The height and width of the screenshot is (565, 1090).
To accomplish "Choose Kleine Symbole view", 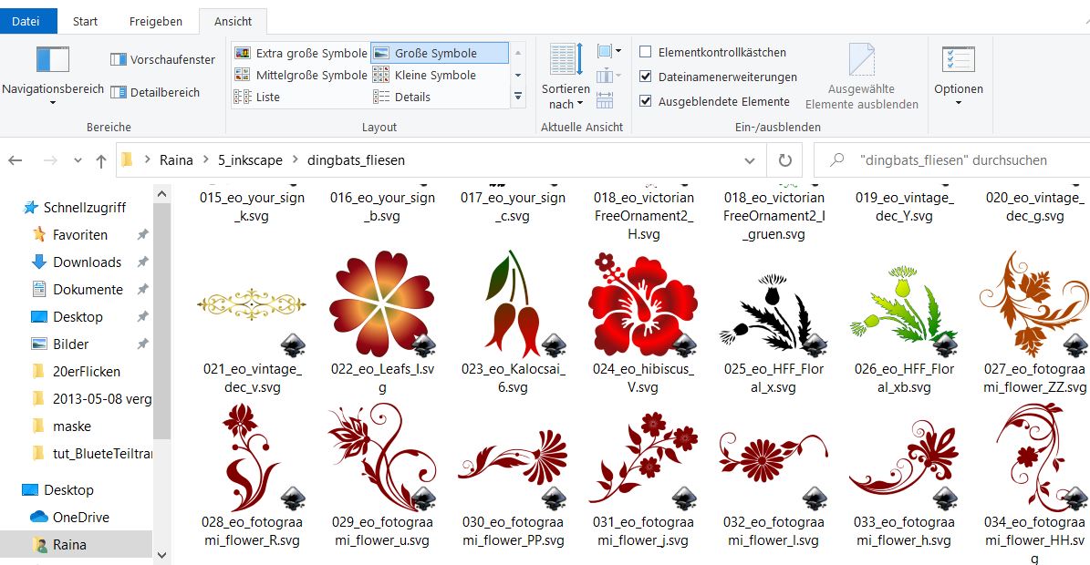I will [425, 75].
